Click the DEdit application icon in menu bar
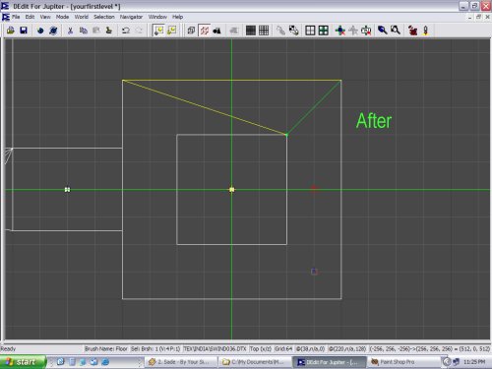492x369 pixels. 5,17
